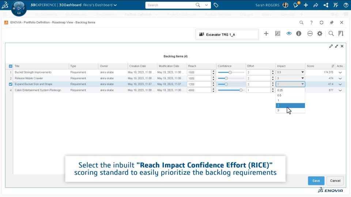Click the search magnifier in search box
This screenshot has width=351, height=197.
tap(198, 5)
